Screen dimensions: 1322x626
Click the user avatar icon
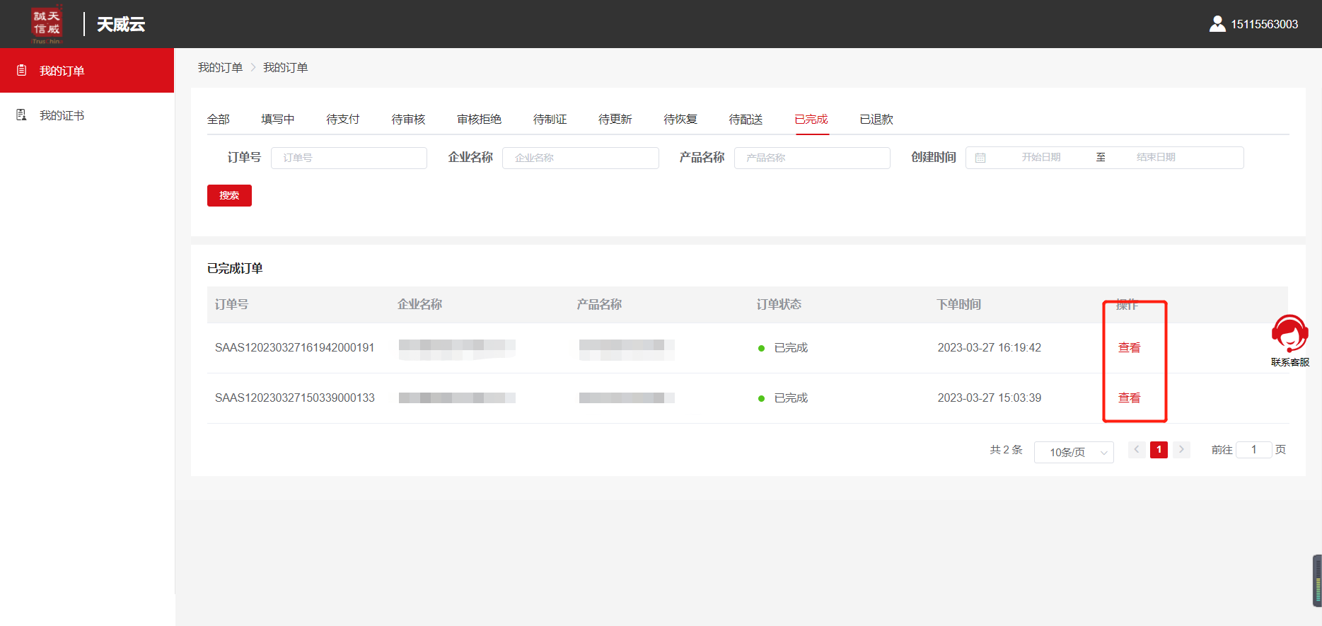(1217, 24)
